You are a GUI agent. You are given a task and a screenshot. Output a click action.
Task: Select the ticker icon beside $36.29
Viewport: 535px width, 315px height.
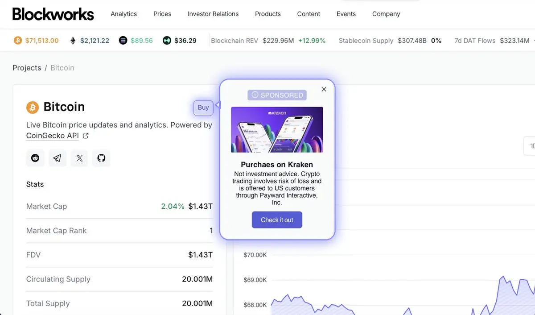(x=167, y=41)
